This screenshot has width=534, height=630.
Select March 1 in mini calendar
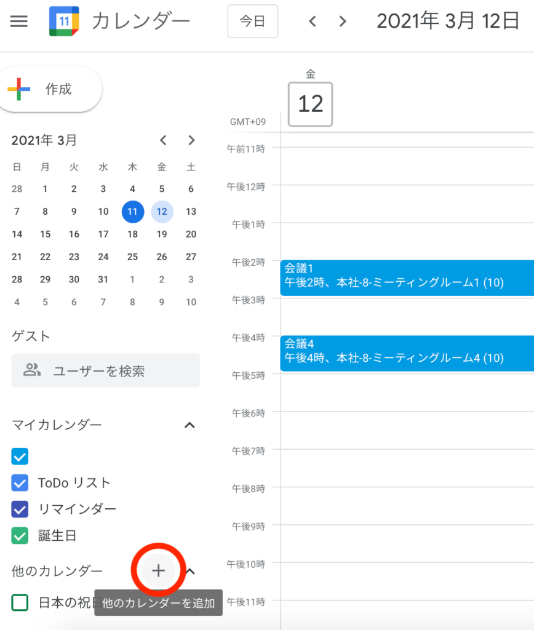(x=45, y=189)
